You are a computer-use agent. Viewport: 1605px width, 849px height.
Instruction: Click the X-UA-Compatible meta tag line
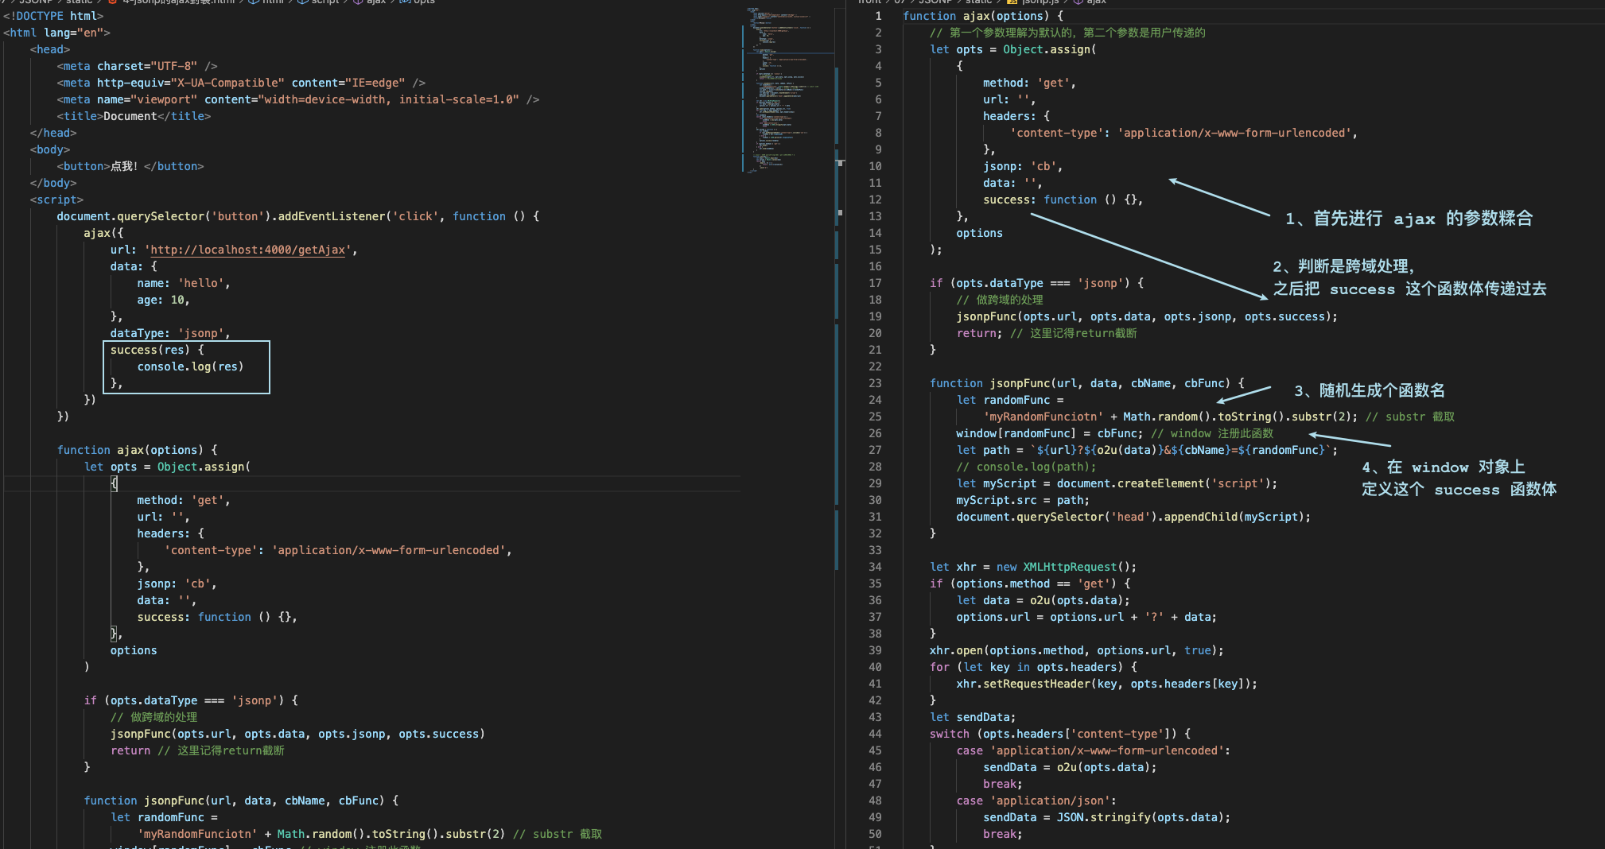coord(241,83)
